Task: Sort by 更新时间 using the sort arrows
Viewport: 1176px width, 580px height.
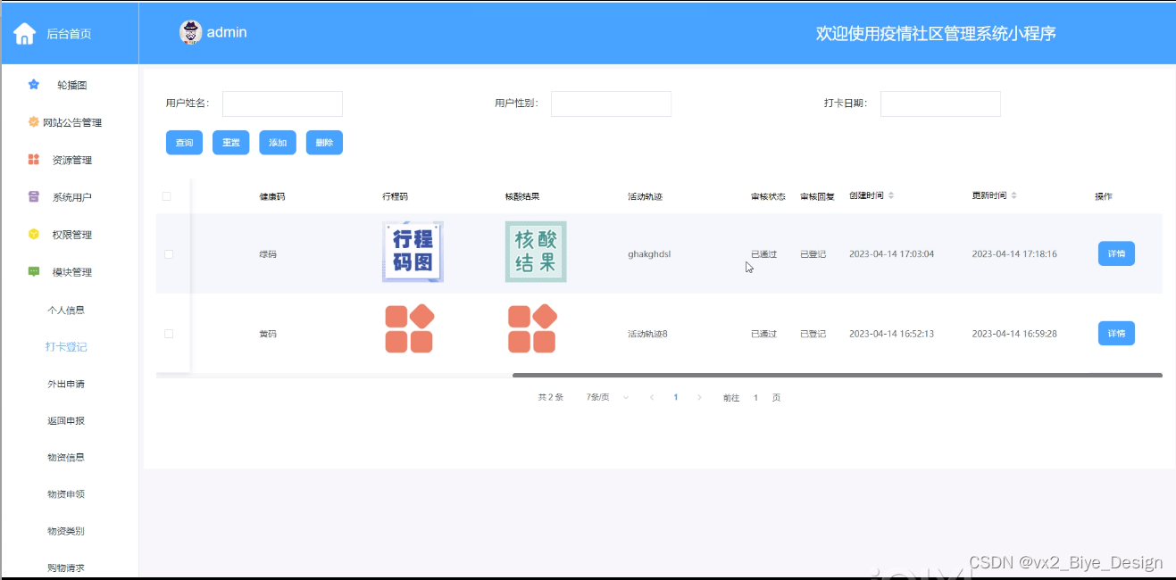Action: (1014, 195)
